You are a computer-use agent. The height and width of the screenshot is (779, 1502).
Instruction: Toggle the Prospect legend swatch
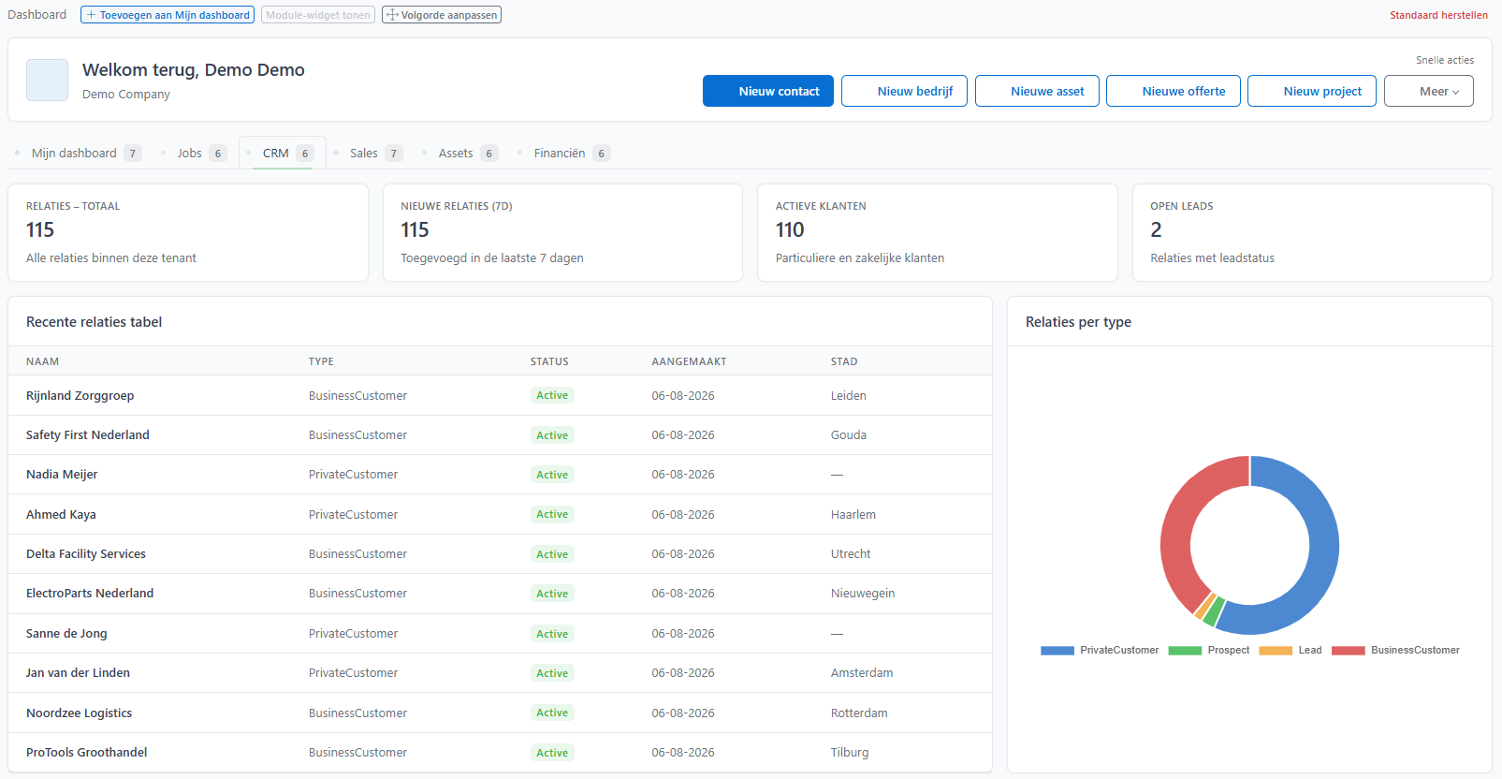[x=1185, y=650]
